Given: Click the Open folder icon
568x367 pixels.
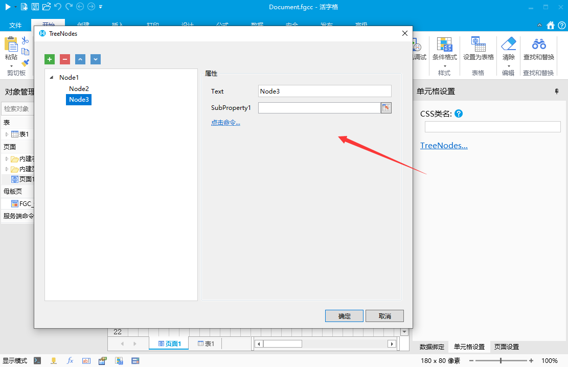Looking at the screenshot, I should 47,7.
